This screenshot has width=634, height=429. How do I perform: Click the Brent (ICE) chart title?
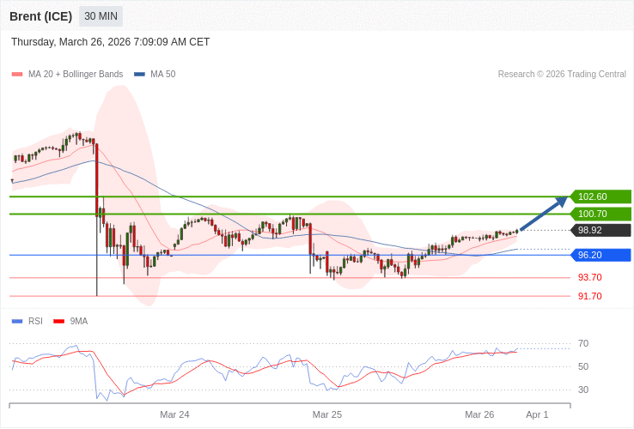click(x=40, y=16)
